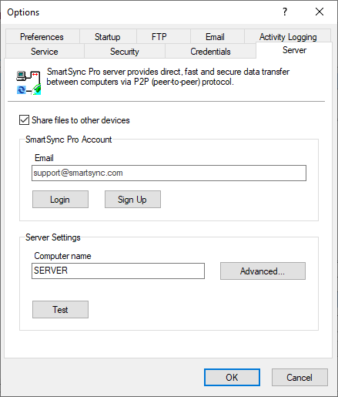Select the Security tab
338x397 pixels.
[x=125, y=52]
